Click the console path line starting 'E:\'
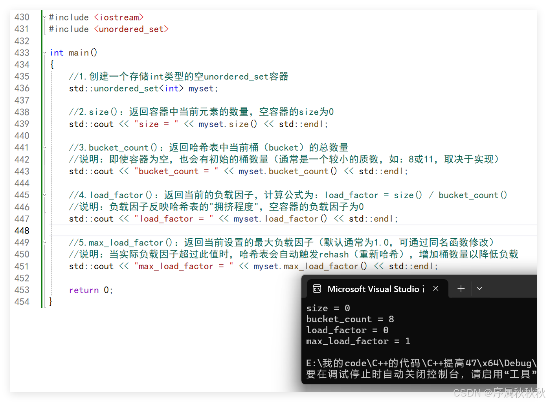 coord(421,363)
